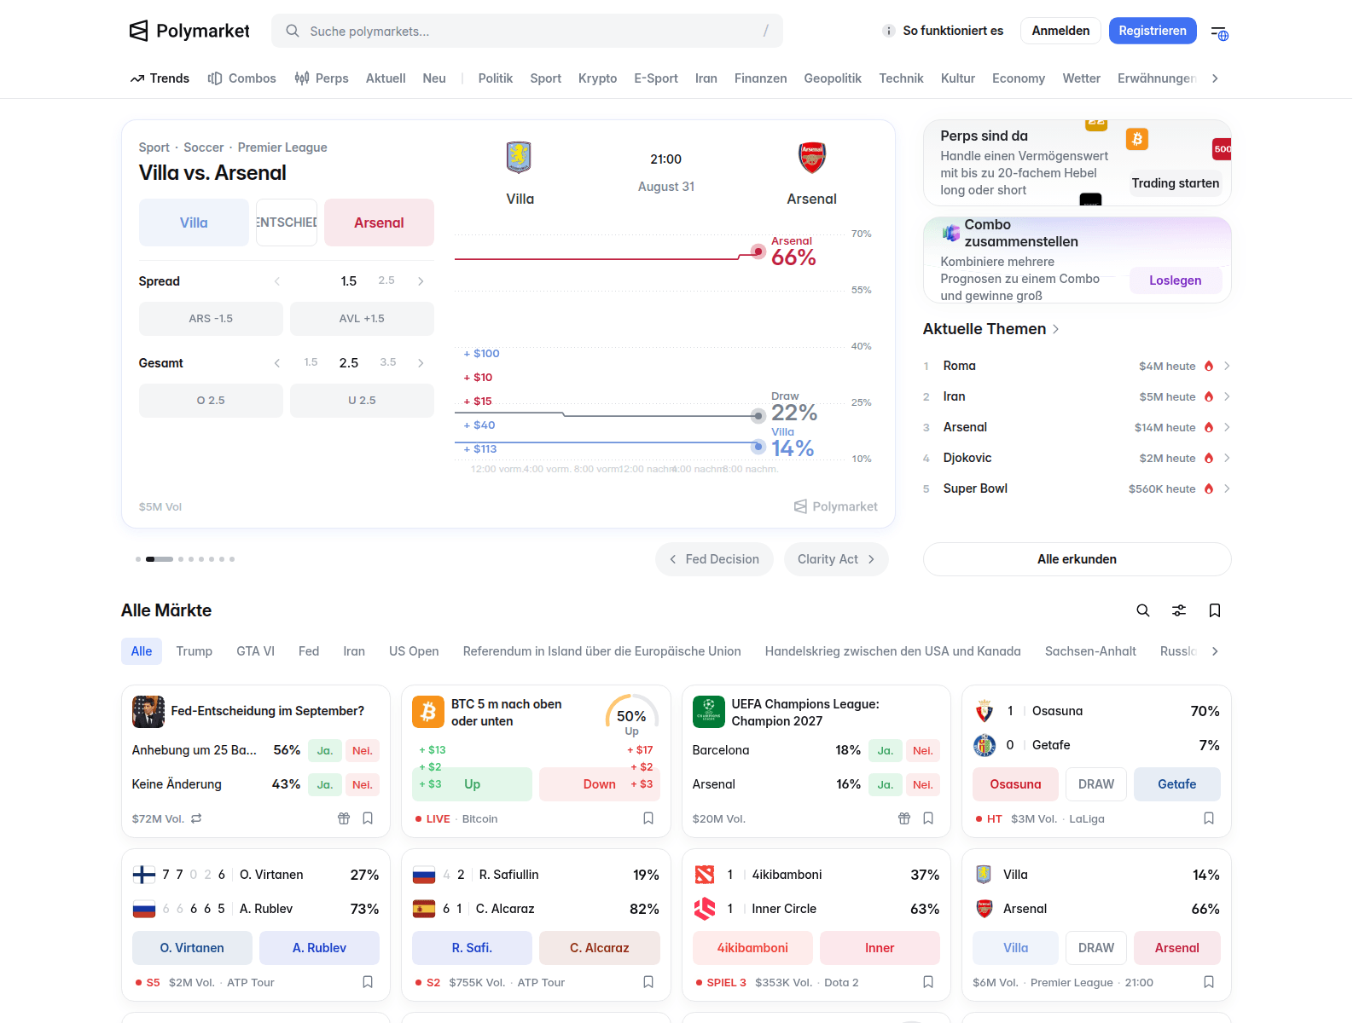Click the Arsenal 66% chart endpoint marker
The width and height of the screenshot is (1365, 1023).
[758, 251]
